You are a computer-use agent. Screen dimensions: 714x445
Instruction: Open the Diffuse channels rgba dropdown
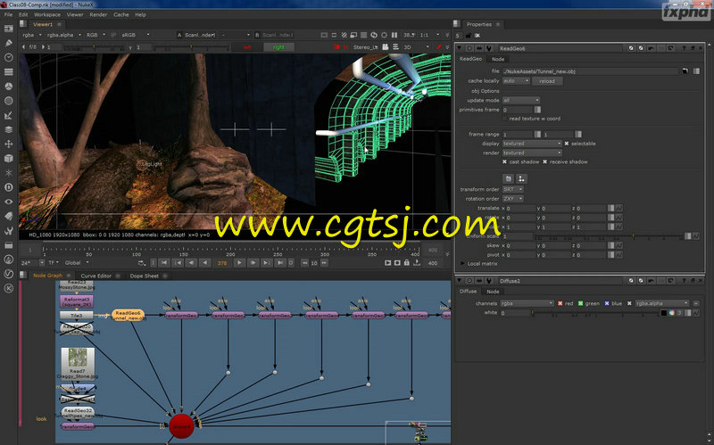coord(527,303)
